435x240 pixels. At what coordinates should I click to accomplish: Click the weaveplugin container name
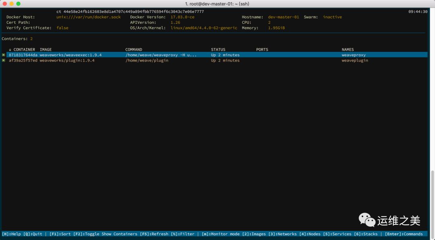(355, 60)
